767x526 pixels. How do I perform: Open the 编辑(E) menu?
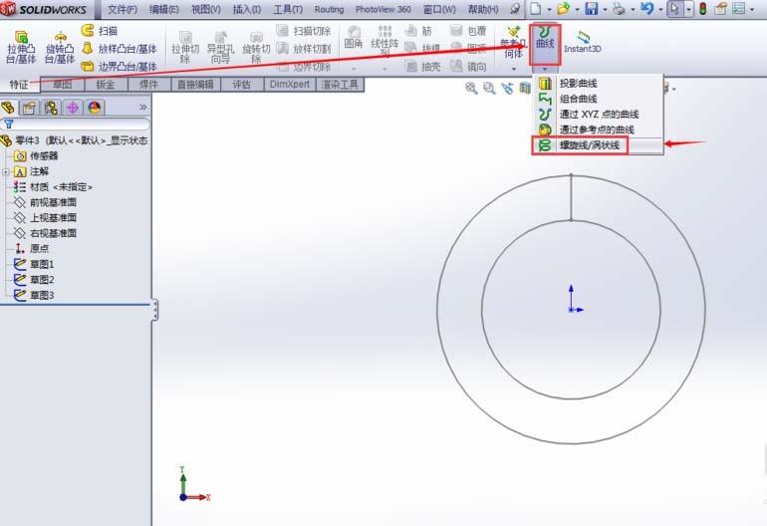[x=164, y=9]
